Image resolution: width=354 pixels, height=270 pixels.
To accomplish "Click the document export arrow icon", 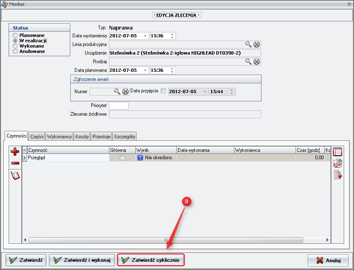I will [338, 175].
